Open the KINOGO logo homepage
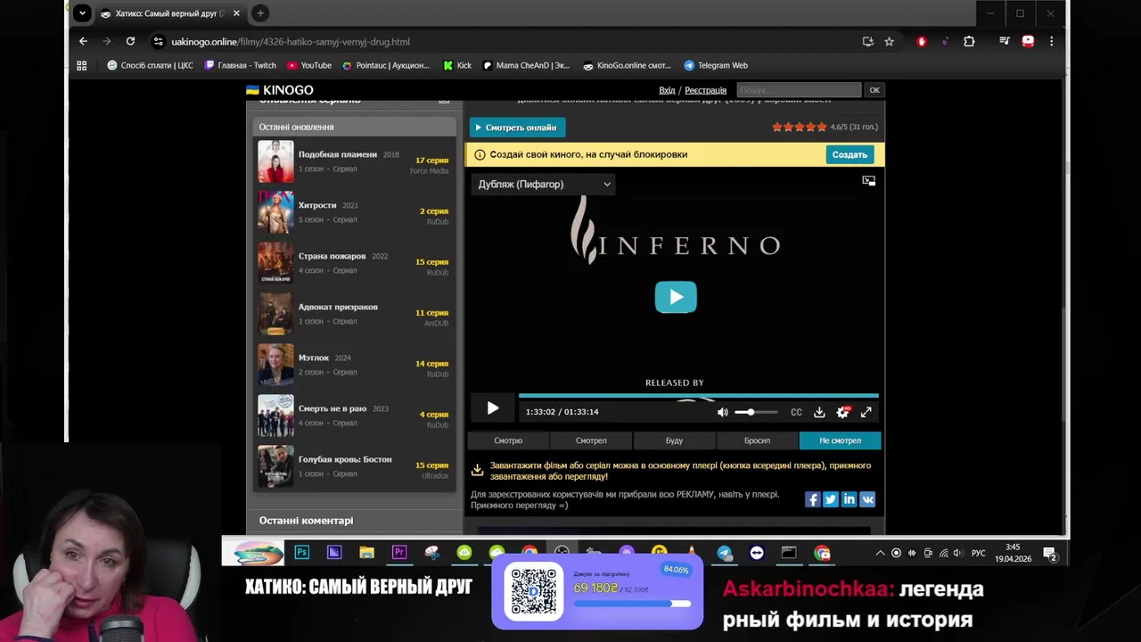1141x642 pixels. pyautogui.click(x=279, y=90)
